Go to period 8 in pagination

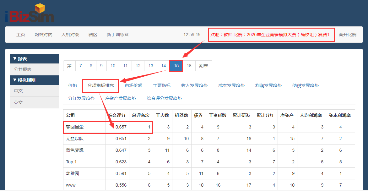coord(91,66)
